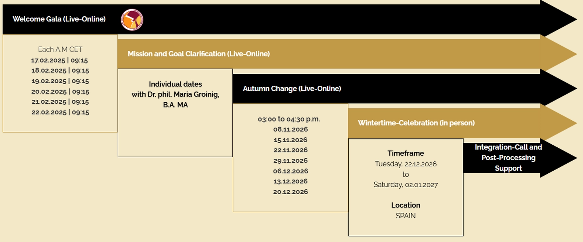
Task: Select the Welcome Gala (Live-Online) heading
Action: coord(59,19)
